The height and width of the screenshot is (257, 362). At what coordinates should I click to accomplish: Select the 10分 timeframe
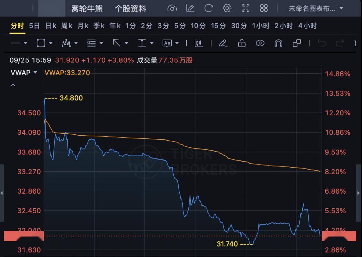tap(198, 26)
